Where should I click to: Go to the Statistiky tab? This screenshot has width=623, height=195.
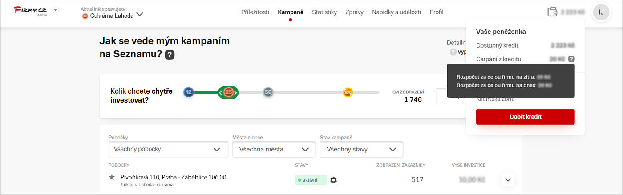pos(324,12)
